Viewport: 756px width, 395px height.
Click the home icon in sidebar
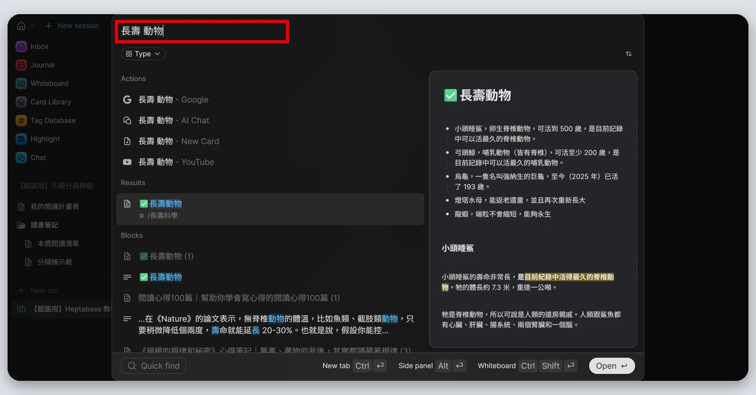tap(21, 25)
